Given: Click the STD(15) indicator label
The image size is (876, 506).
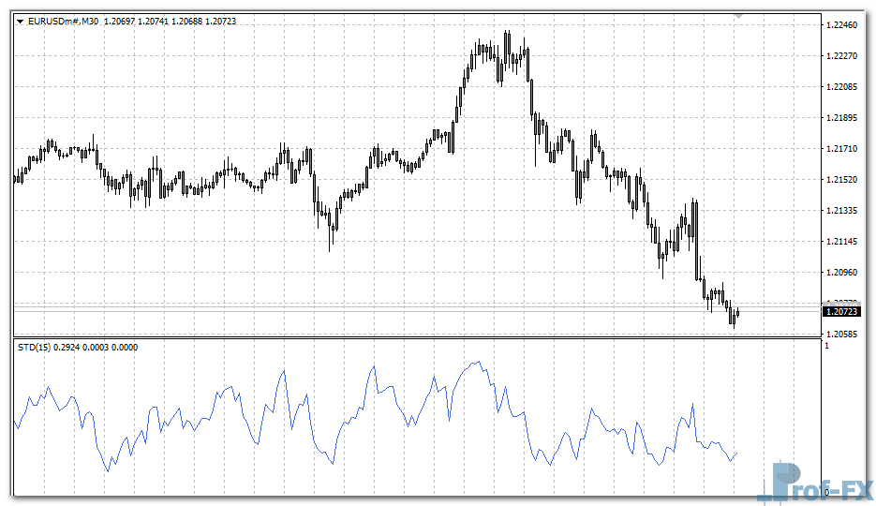Looking at the screenshot, I should point(37,348).
